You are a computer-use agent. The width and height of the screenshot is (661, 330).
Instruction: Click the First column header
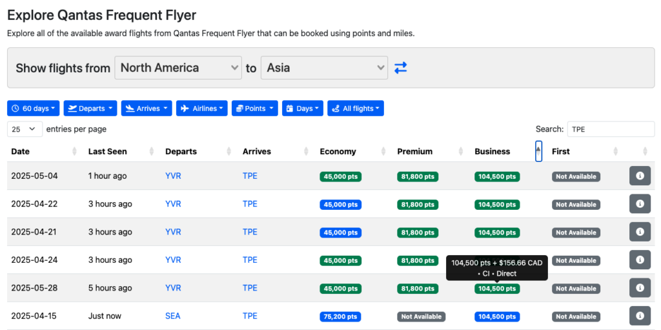click(561, 151)
